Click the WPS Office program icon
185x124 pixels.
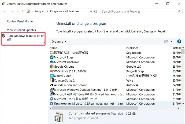click(52, 71)
